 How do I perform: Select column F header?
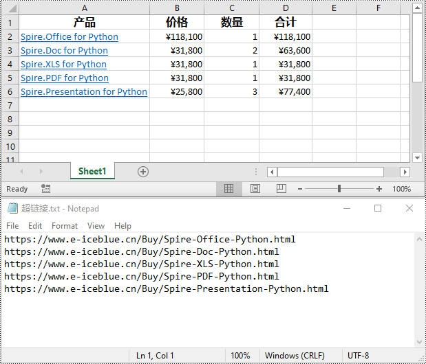click(379, 8)
